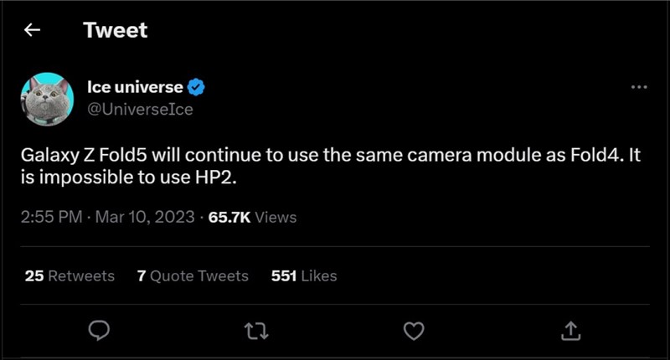Open the 7 Quote Tweets list
Screen dimensions: 670x360
(193, 275)
